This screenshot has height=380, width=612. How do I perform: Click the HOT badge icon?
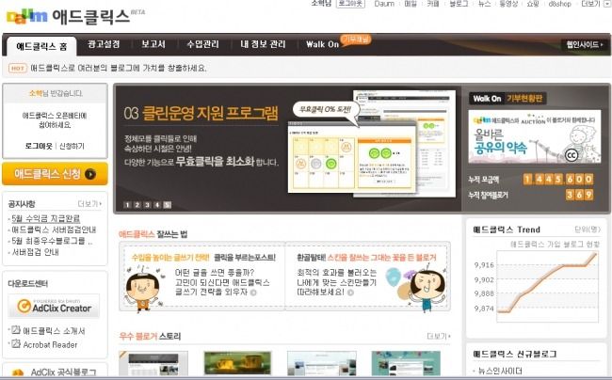pyautogui.click(x=18, y=69)
